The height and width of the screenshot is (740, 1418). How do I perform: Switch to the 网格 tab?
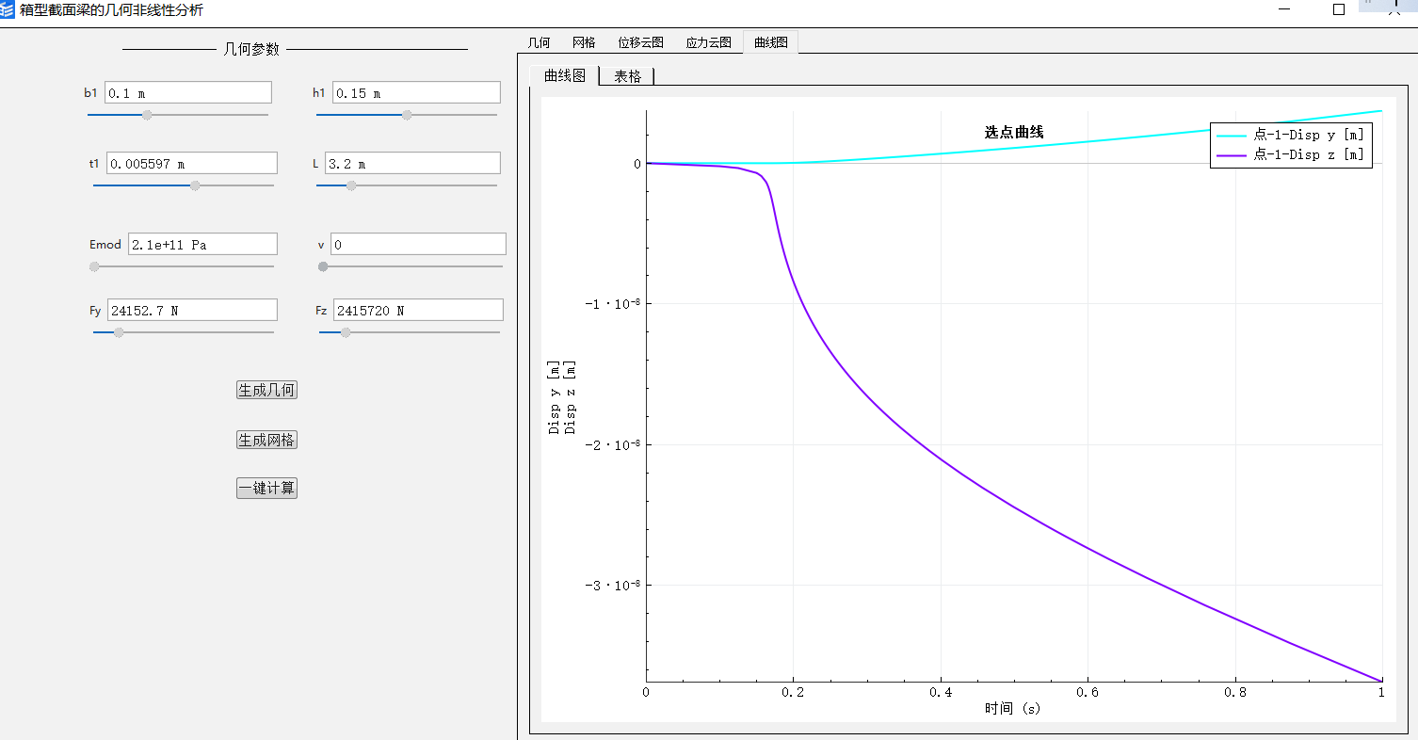click(x=584, y=42)
